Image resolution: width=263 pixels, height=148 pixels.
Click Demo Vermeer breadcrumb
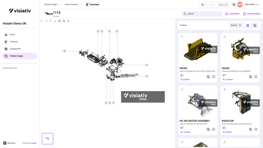tap(71, 5)
